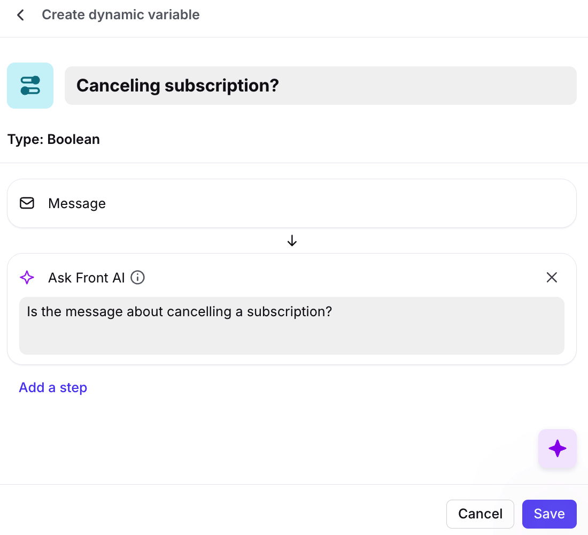This screenshot has width=588, height=535.
Task: Click the 'Create dynamic variable' header title
Action: point(121,15)
